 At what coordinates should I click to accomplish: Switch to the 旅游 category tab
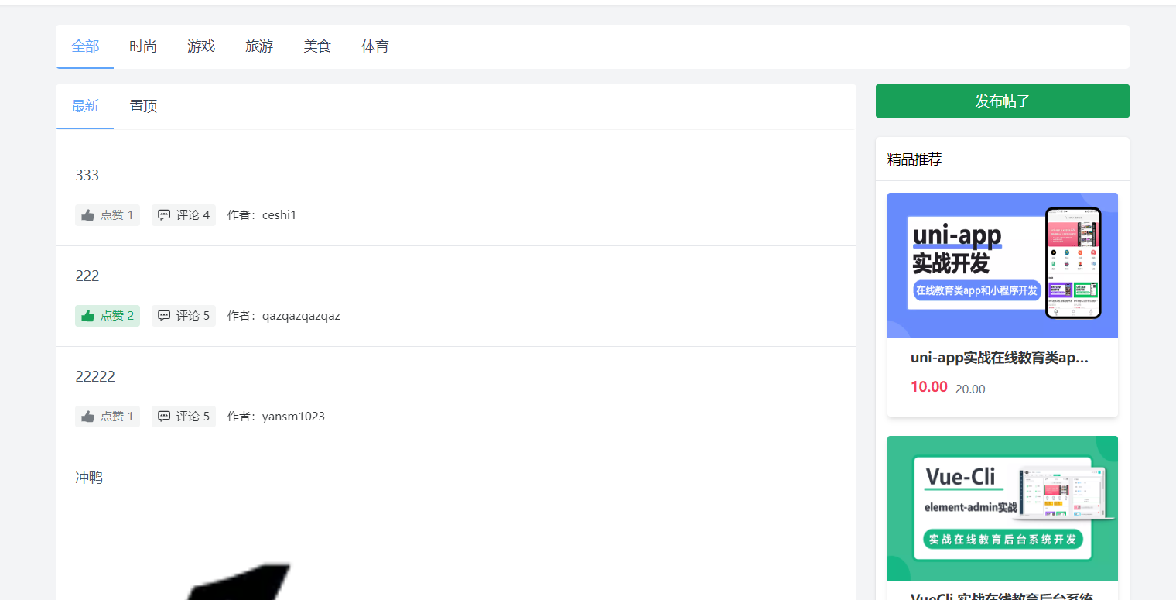click(x=259, y=46)
